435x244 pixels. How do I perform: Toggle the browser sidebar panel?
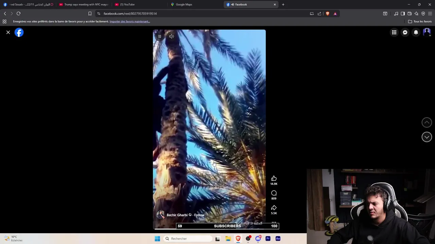pos(403,14)
